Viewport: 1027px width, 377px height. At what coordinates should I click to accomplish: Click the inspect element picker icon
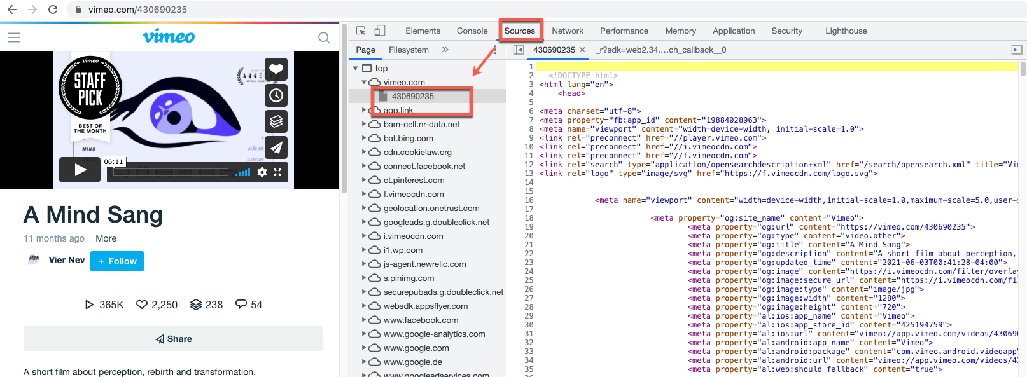point(361,31)
